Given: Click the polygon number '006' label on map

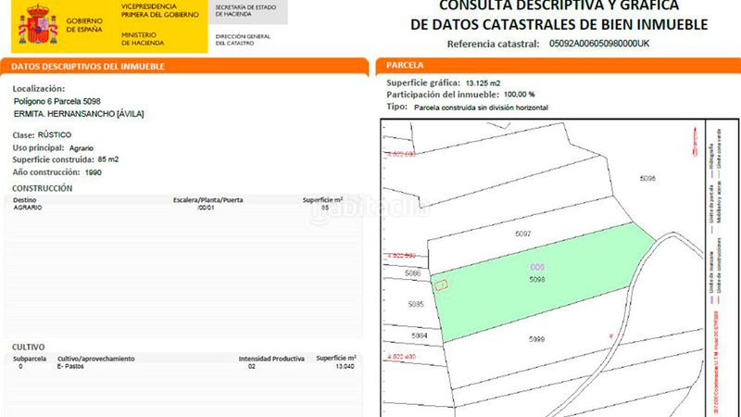Looking at the screenshot, I should click(x=537, y=267).
